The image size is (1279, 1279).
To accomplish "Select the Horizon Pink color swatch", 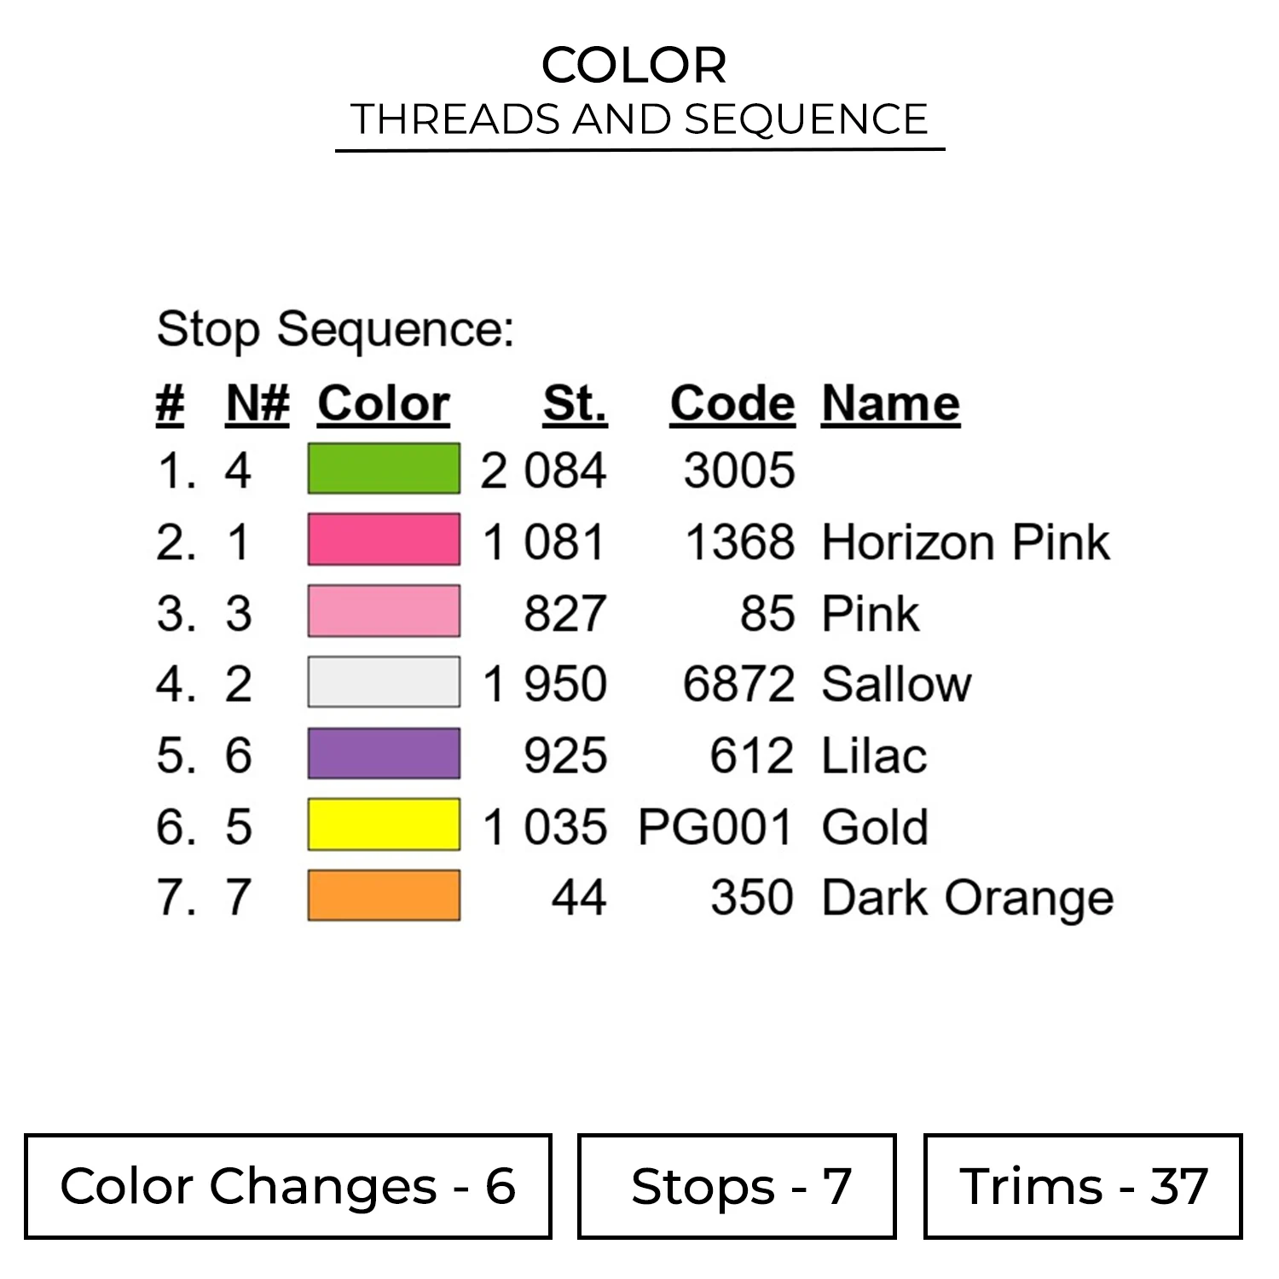I will pyautogui.click(x=384, y=539).
